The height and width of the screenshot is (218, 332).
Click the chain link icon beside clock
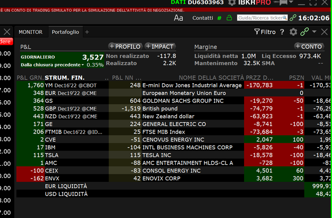pyautogui.click(x=293, y=18)
